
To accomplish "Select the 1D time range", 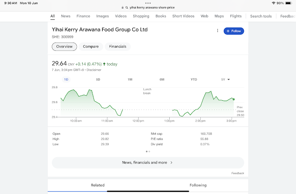I will [x=66, y=79].
